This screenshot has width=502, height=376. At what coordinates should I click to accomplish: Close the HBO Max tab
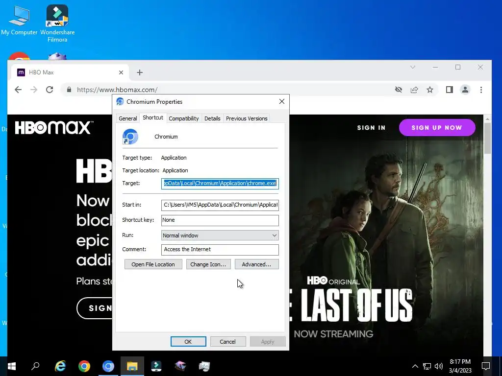point(121,72)
